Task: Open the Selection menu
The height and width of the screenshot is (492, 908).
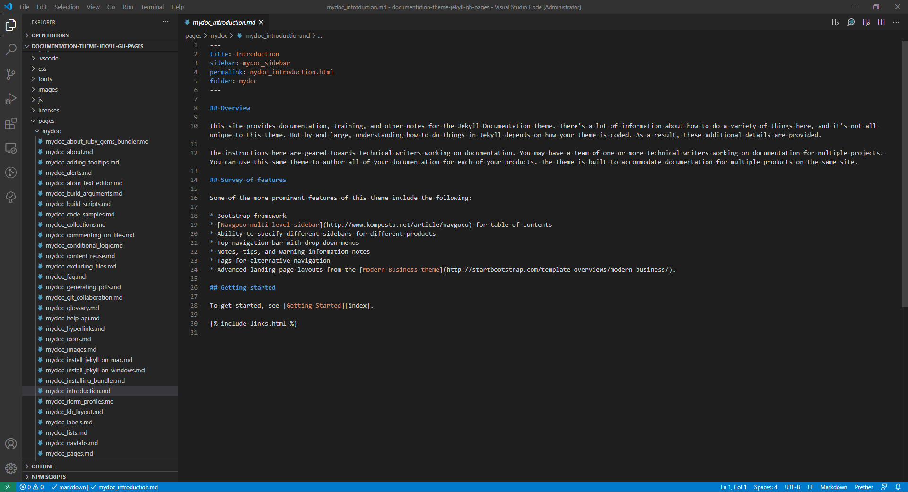Action: pyautogui.click(x=67, y=7)
